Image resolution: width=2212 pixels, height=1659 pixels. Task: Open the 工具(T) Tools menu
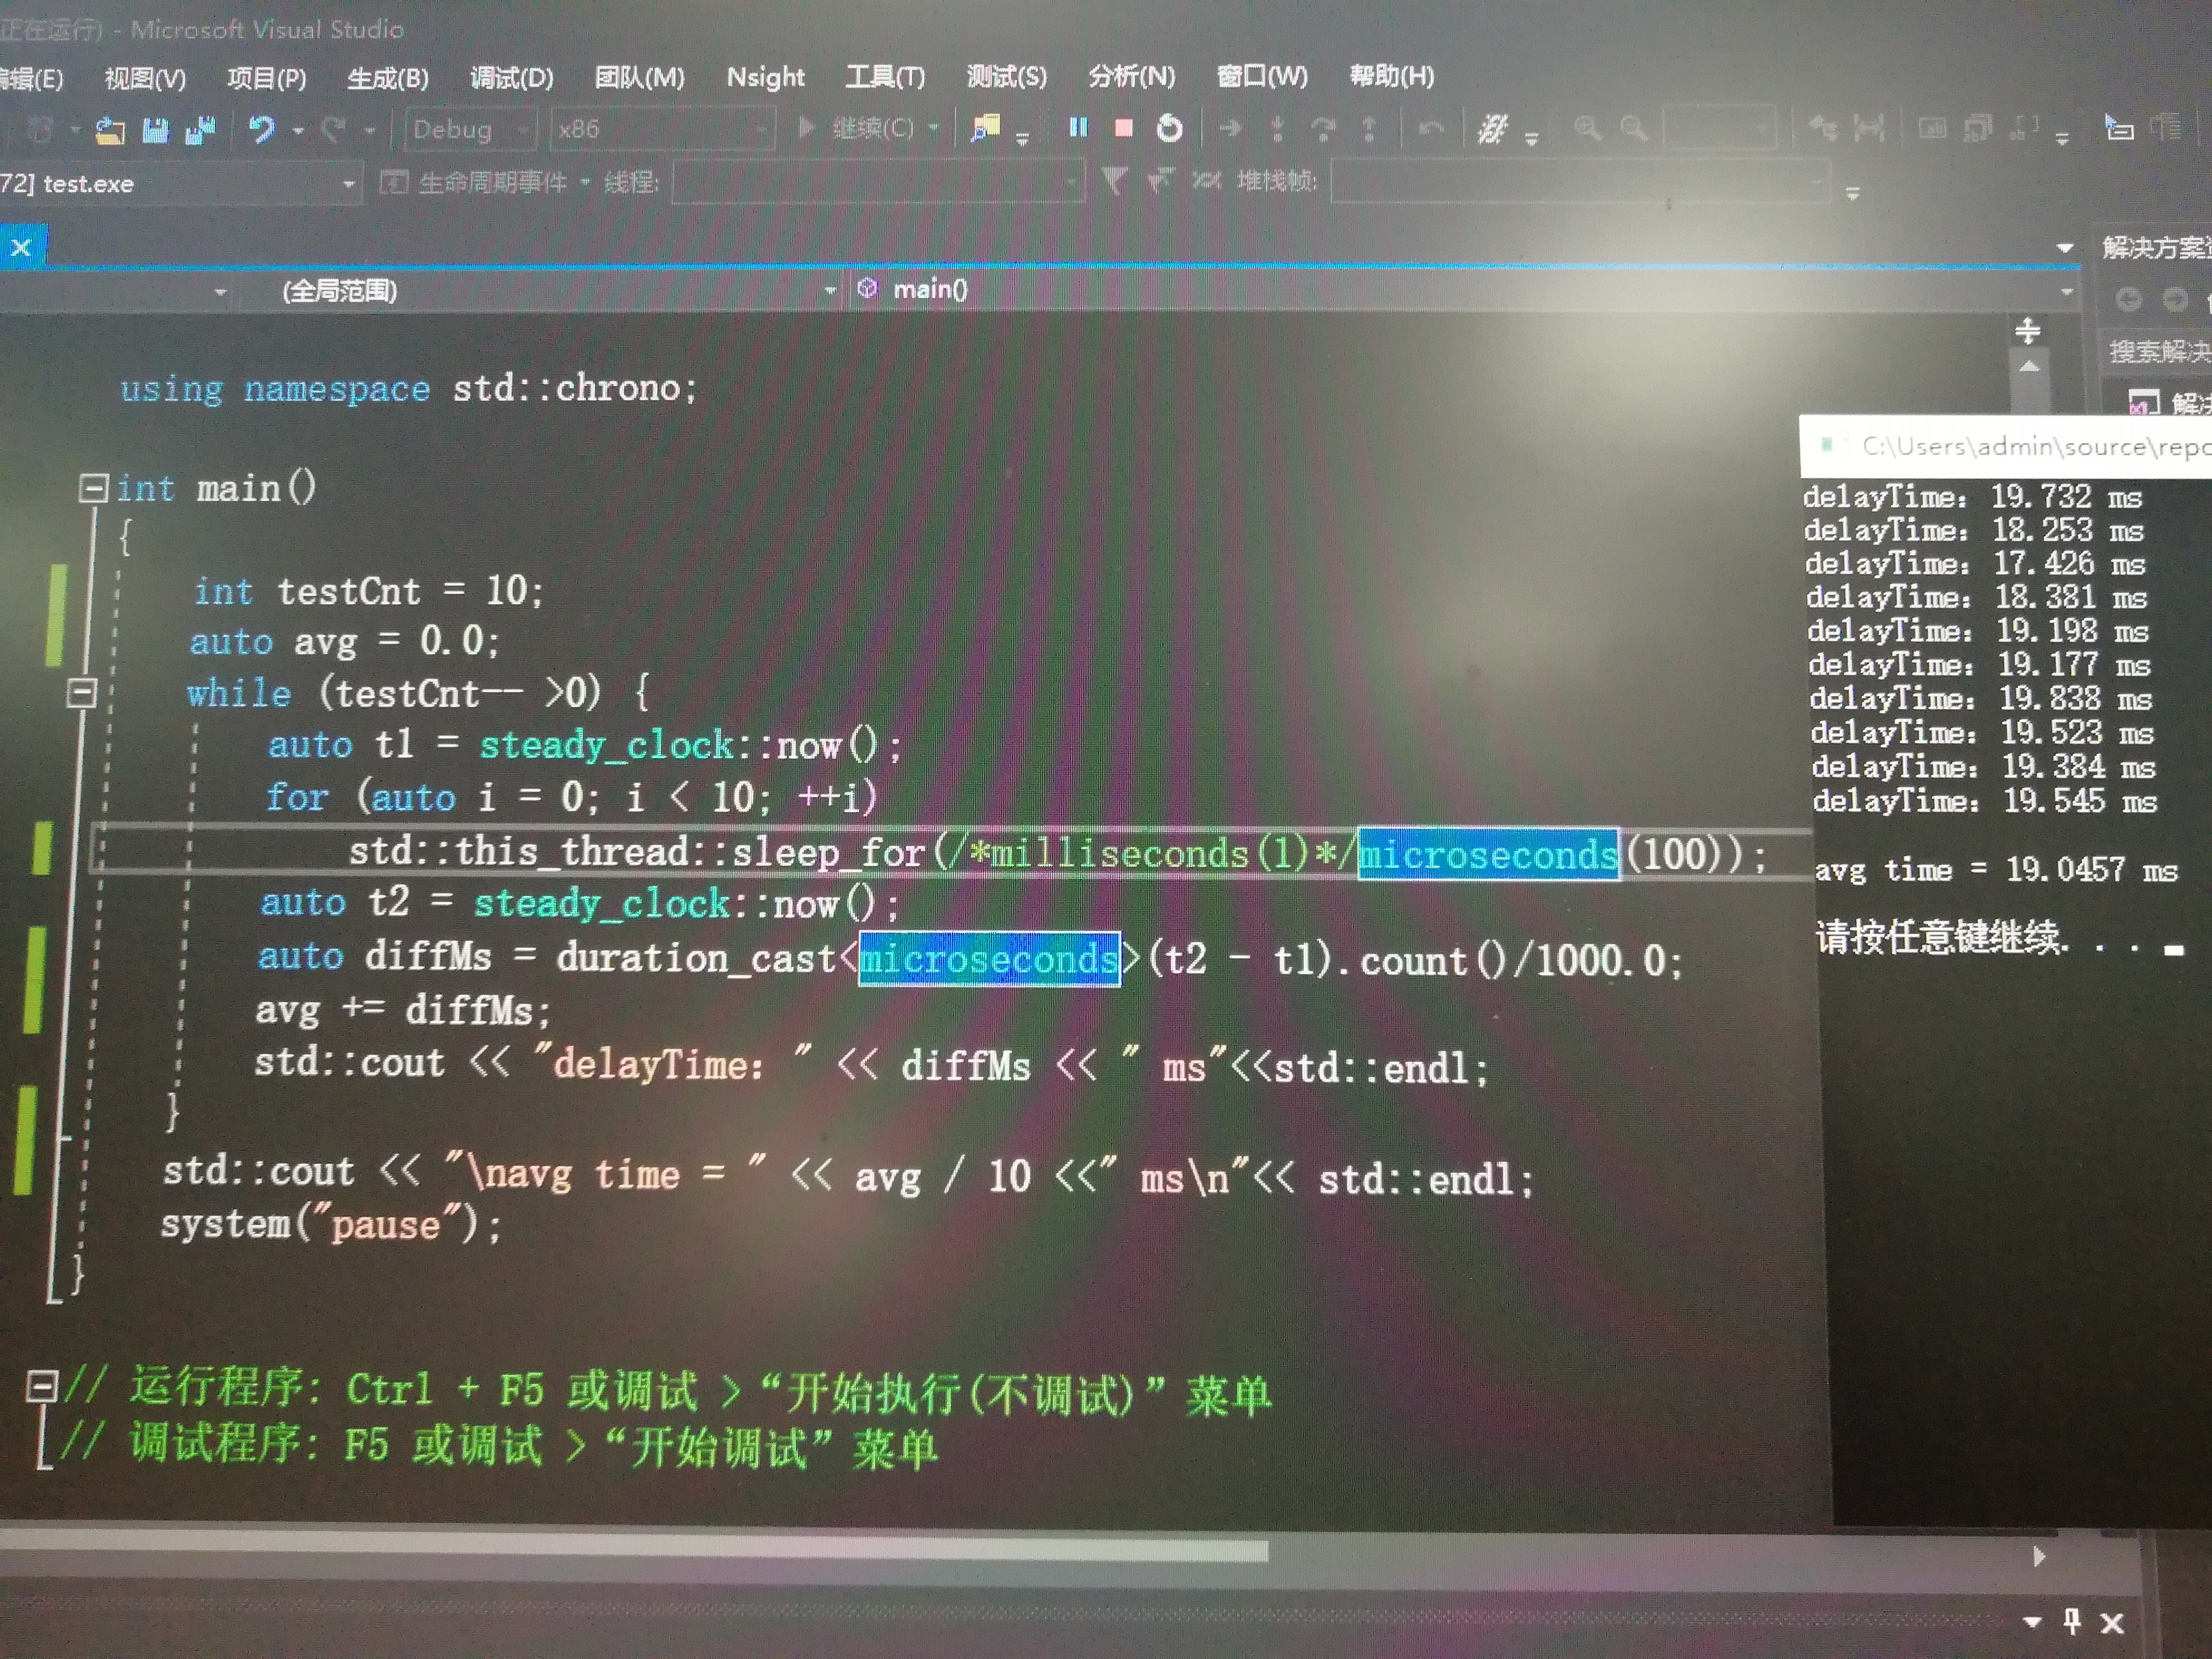pos(885,77)
